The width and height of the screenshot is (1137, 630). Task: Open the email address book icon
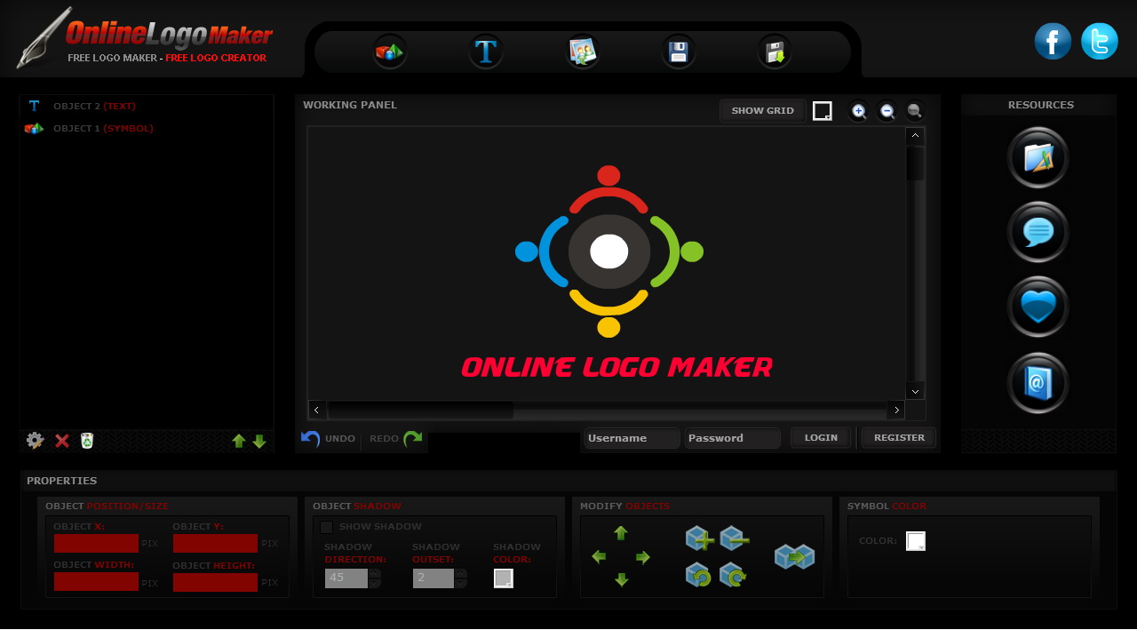1038,383
